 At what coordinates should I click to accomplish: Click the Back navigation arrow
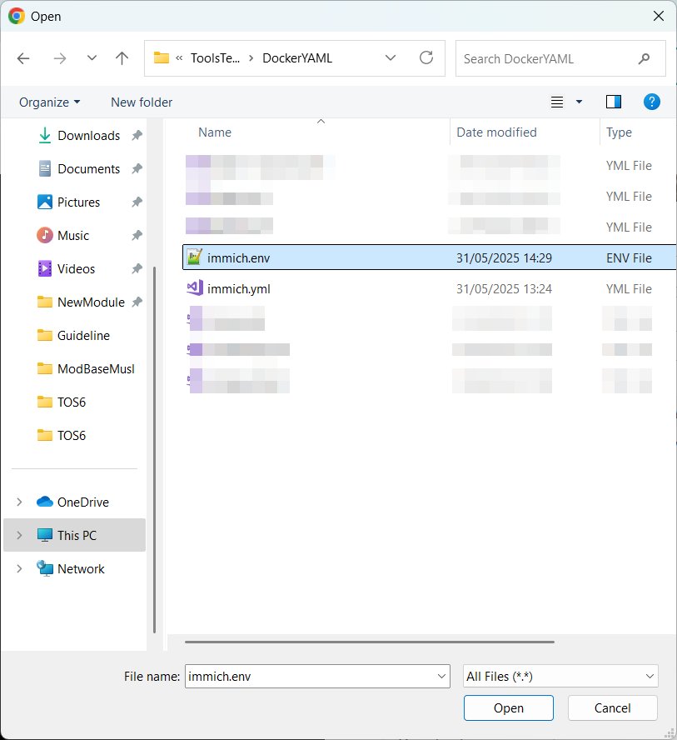[23, 58]
